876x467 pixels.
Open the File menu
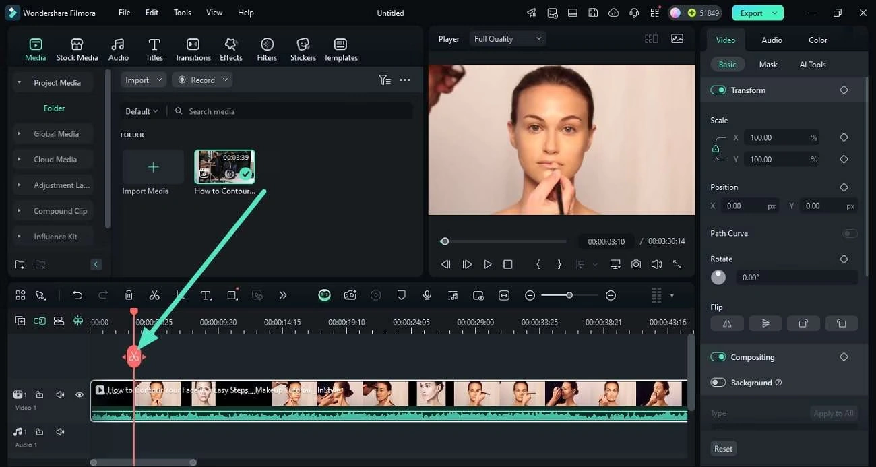click(125, 13)
